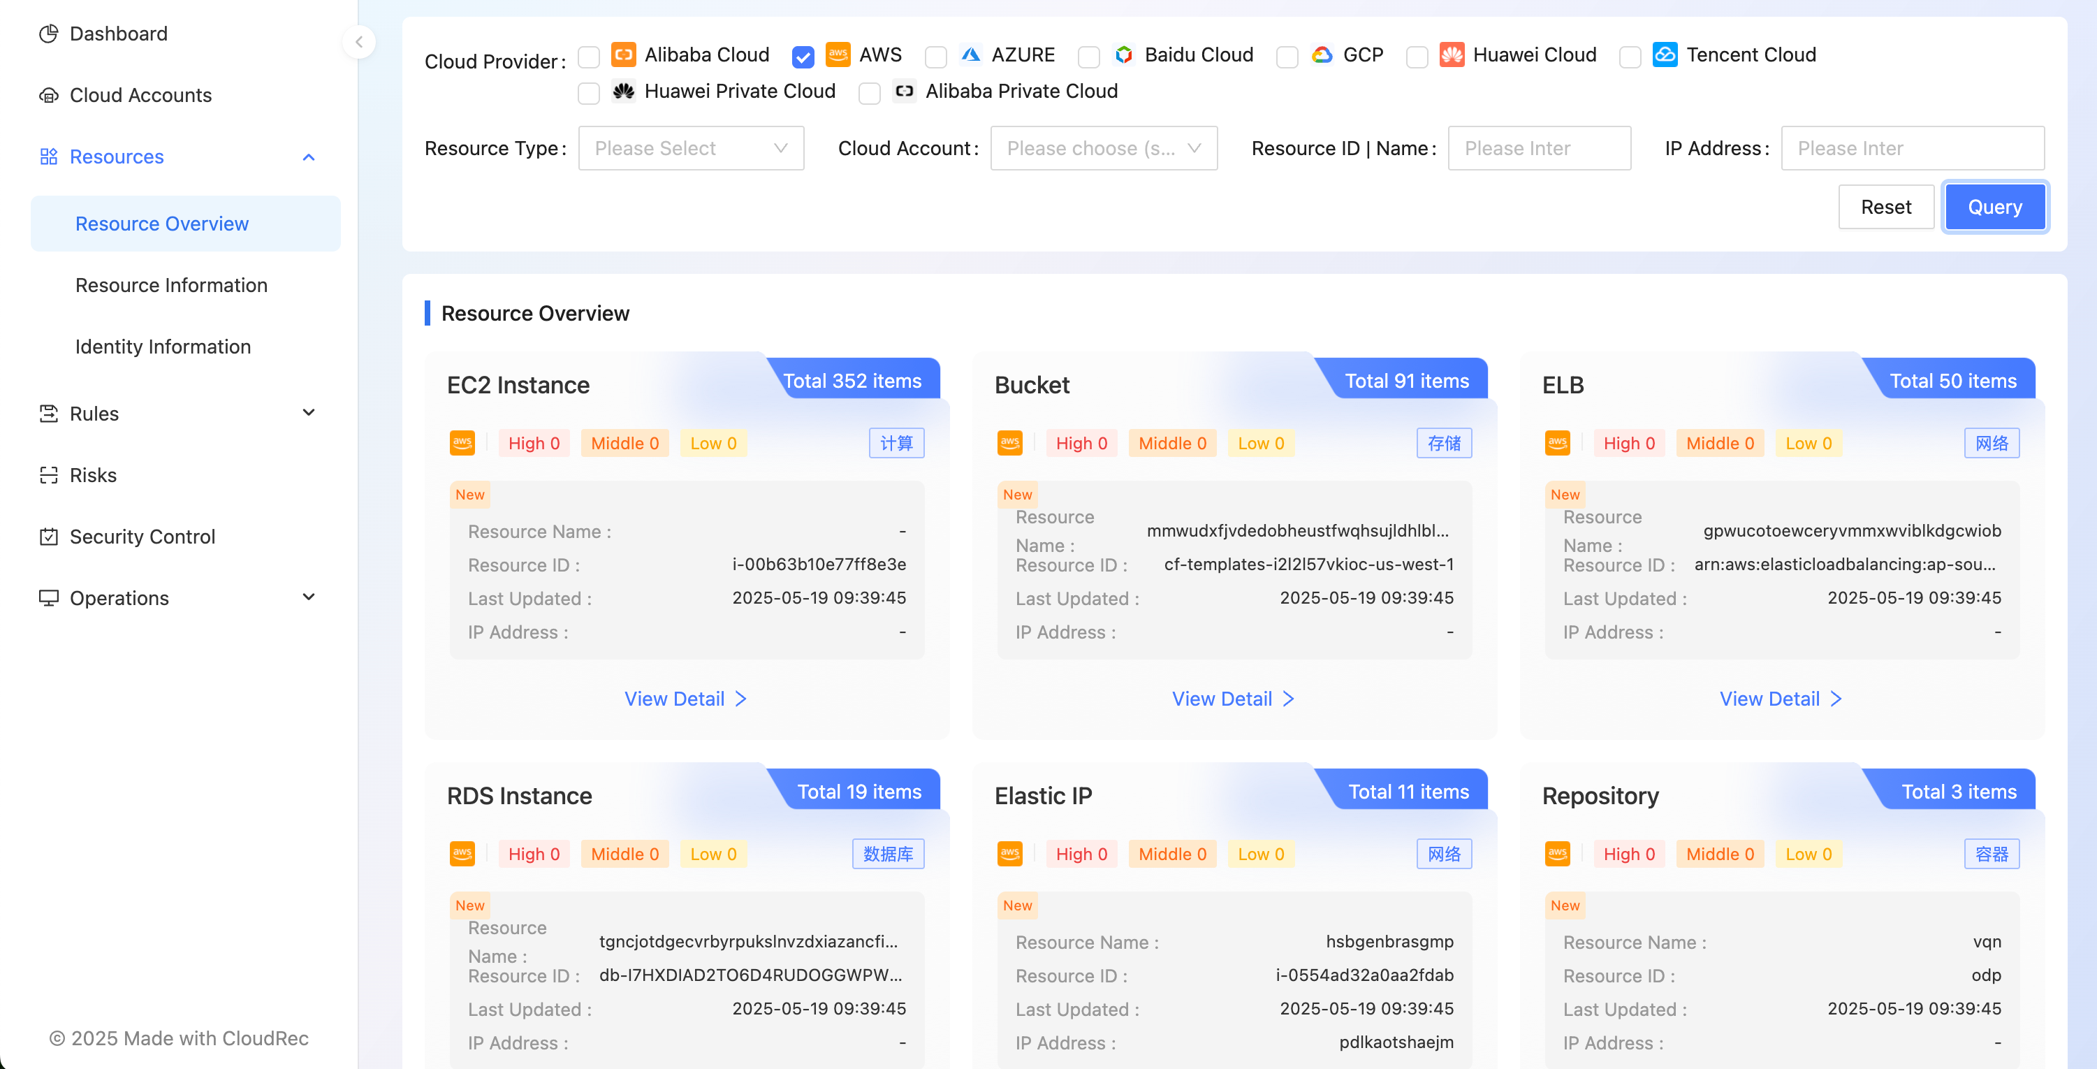The height and width of the screenshot is (1069, 2097).
Task: Click the Risks scan icon
Action: tap(49, 474)
